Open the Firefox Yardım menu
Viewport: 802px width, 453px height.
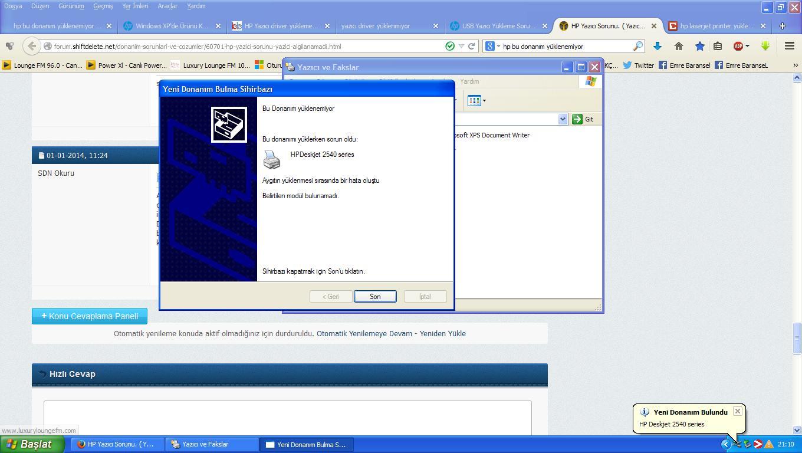tap(196, 6)
